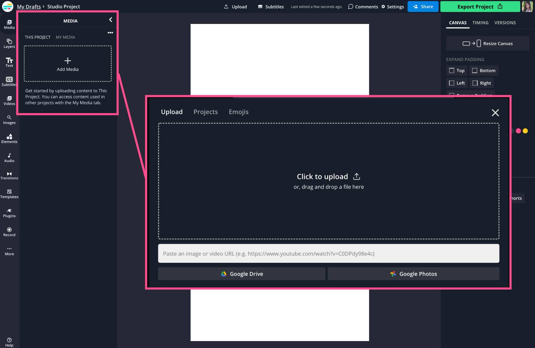Select the yellow color swatch
This screenshot has height=348, width=535.
[525, 131]
